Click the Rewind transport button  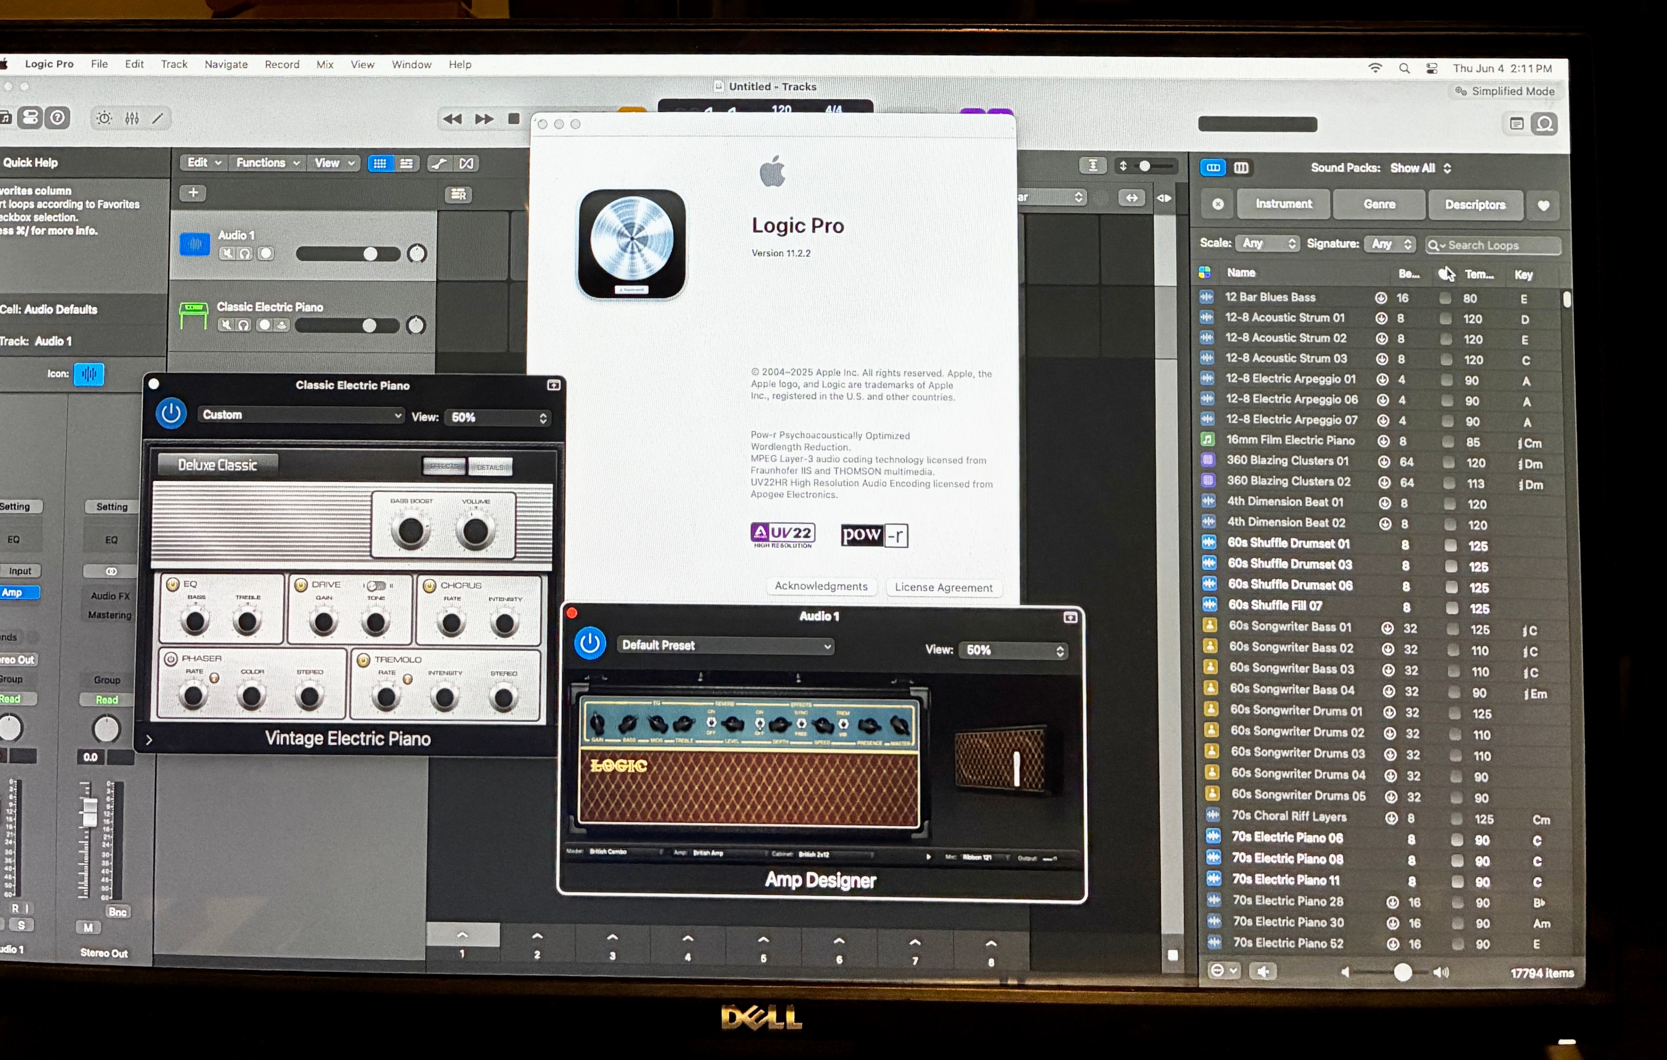click(x=452, y=119)
